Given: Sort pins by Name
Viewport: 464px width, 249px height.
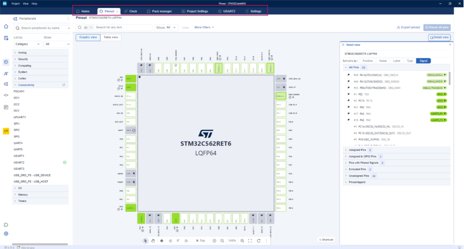Looking at the screenshot, I should click(x=383, y=61).
